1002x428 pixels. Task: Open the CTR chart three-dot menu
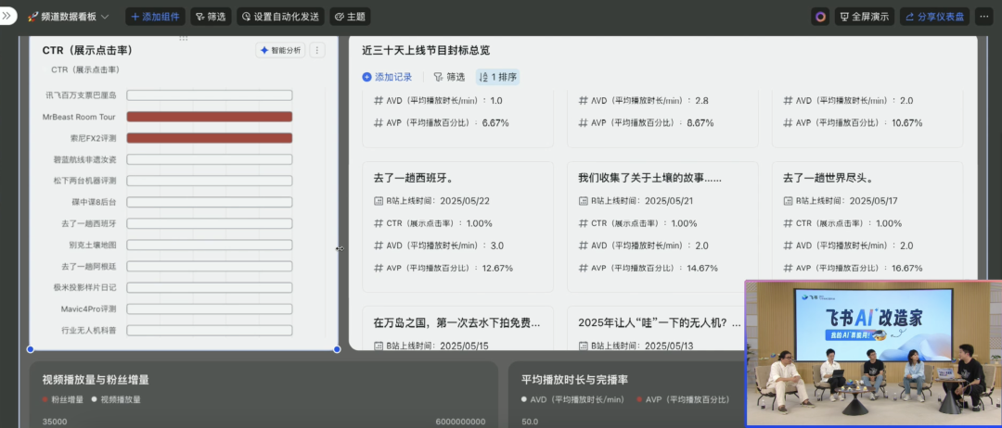coord(317,50)
